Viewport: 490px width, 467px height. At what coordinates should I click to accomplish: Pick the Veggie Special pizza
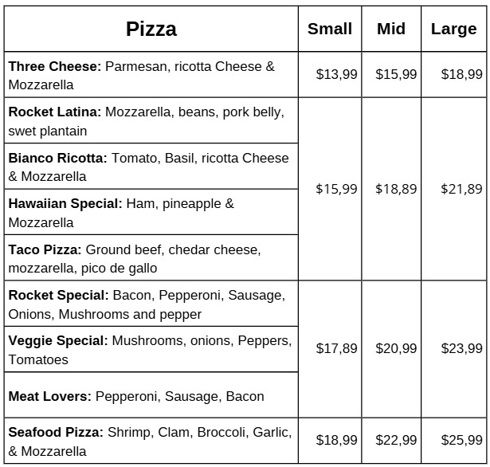coord(151,349)
